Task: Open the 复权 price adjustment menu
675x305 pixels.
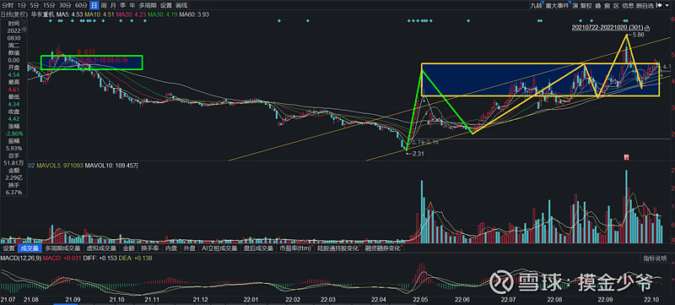Action: tap(586, 6)
